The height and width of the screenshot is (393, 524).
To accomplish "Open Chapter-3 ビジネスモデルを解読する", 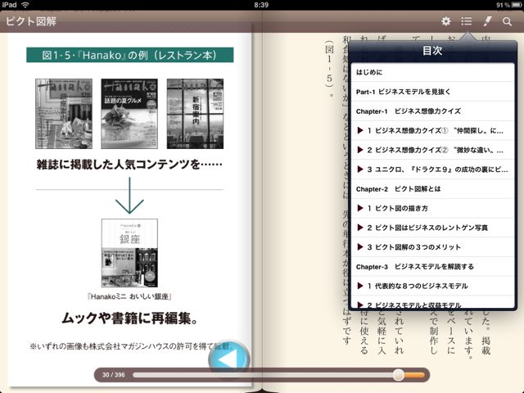I will (x=432, y=266).
